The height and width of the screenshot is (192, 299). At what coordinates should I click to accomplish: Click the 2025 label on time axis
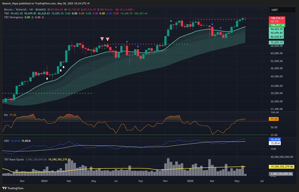(x=190, y=181)
